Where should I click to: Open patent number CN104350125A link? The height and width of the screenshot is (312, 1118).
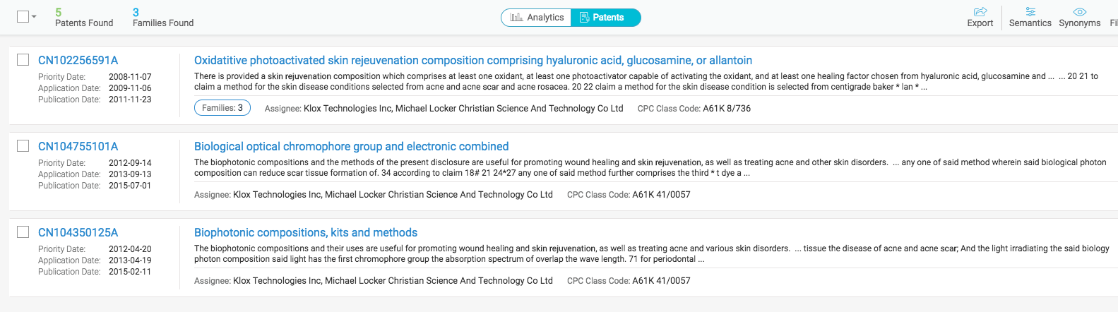click(78, 233)
